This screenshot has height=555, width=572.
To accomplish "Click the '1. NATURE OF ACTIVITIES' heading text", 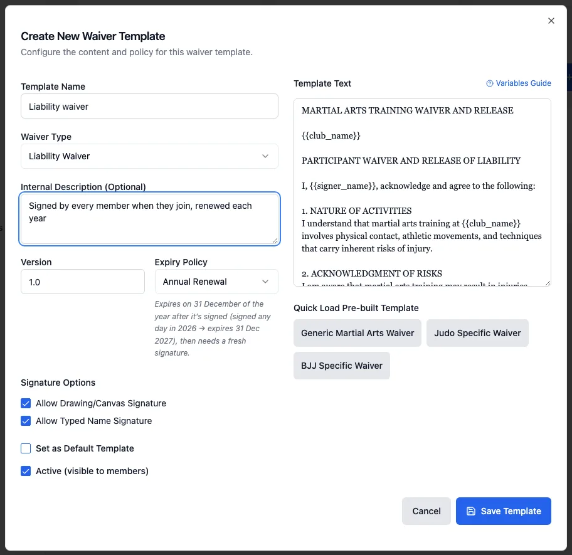I will pyautogui.click(x=356, y=211).
